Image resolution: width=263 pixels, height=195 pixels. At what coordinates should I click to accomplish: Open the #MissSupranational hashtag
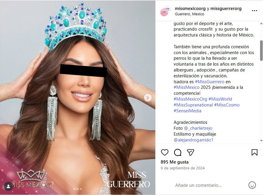193,105
